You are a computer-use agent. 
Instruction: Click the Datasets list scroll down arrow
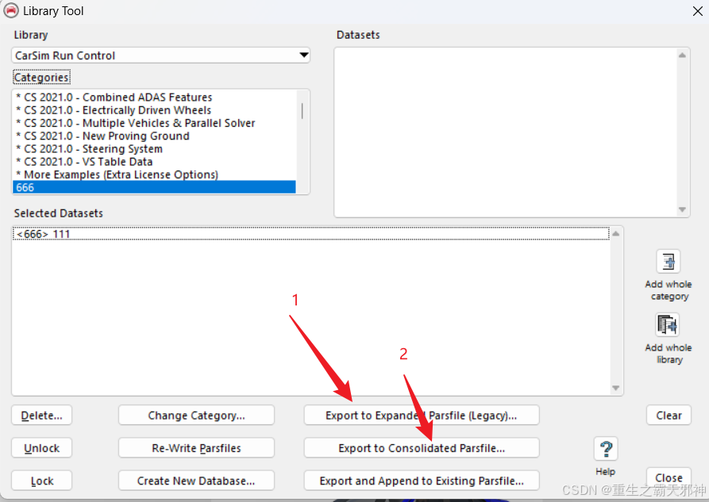(682, 209)
